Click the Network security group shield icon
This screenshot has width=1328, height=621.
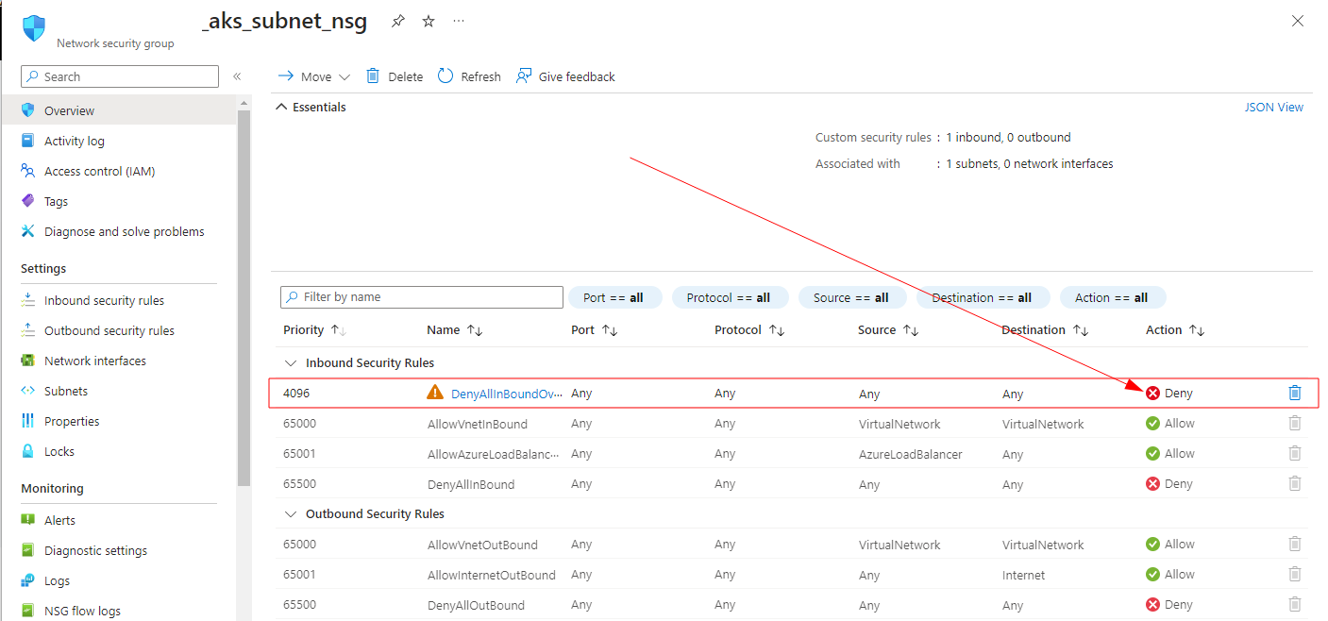(34, 27)
